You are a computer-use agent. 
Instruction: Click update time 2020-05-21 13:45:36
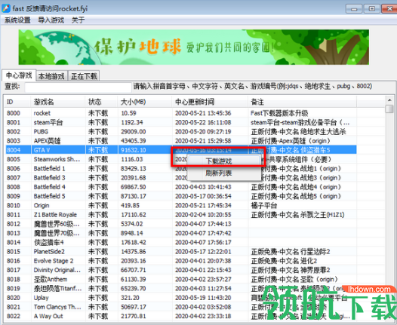(x=203, y=113)
